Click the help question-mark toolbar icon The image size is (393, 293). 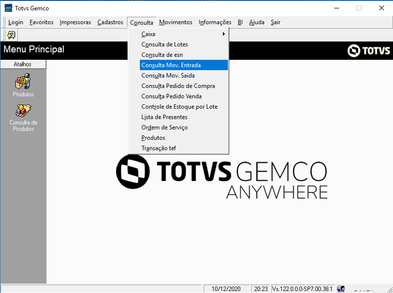click(11, 35)
